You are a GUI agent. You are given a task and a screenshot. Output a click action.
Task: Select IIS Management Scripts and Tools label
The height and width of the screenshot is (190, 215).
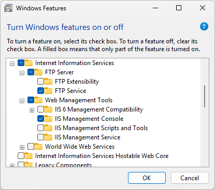point(101,128)
